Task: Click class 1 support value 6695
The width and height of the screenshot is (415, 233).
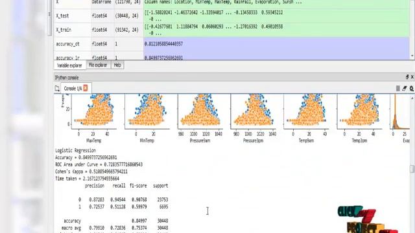Action: [x=163, y=207]
